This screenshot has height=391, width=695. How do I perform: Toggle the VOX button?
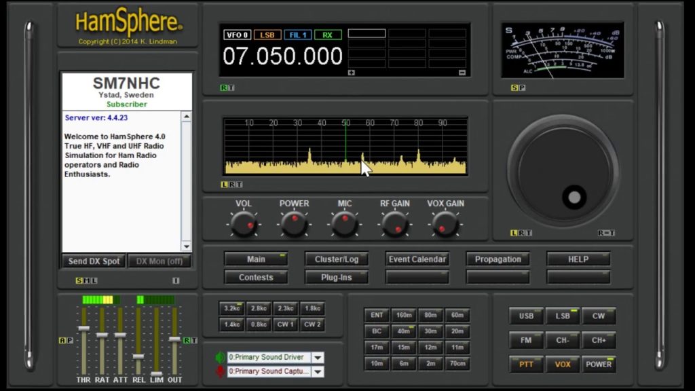click(563, 365)
